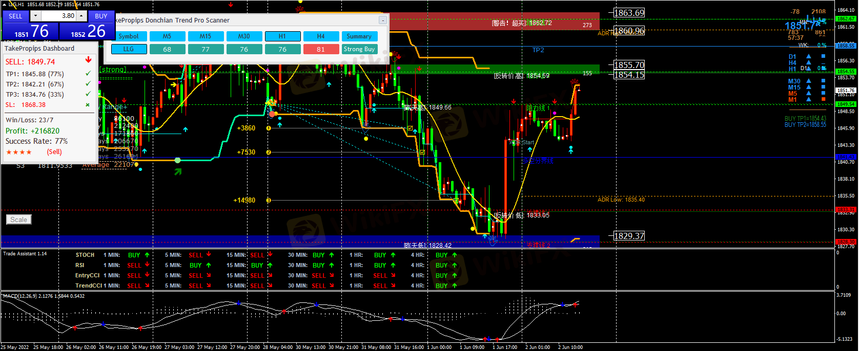
Task: Choose the LLG symbol button in scanner
Action: click(x=129, y=49)
